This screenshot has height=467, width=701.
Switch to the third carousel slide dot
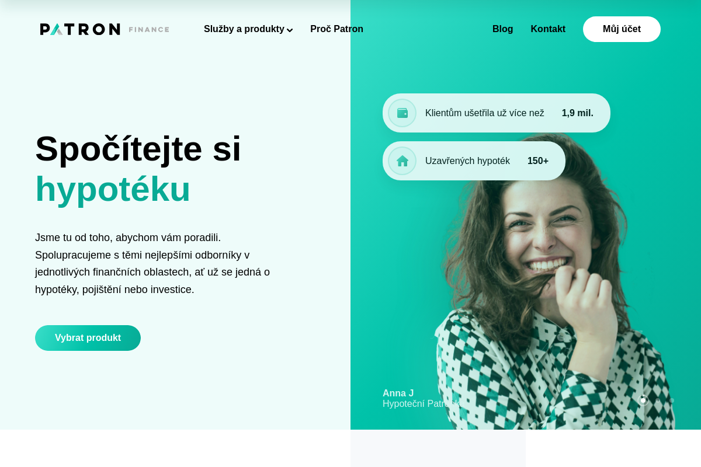click(672, 400)
